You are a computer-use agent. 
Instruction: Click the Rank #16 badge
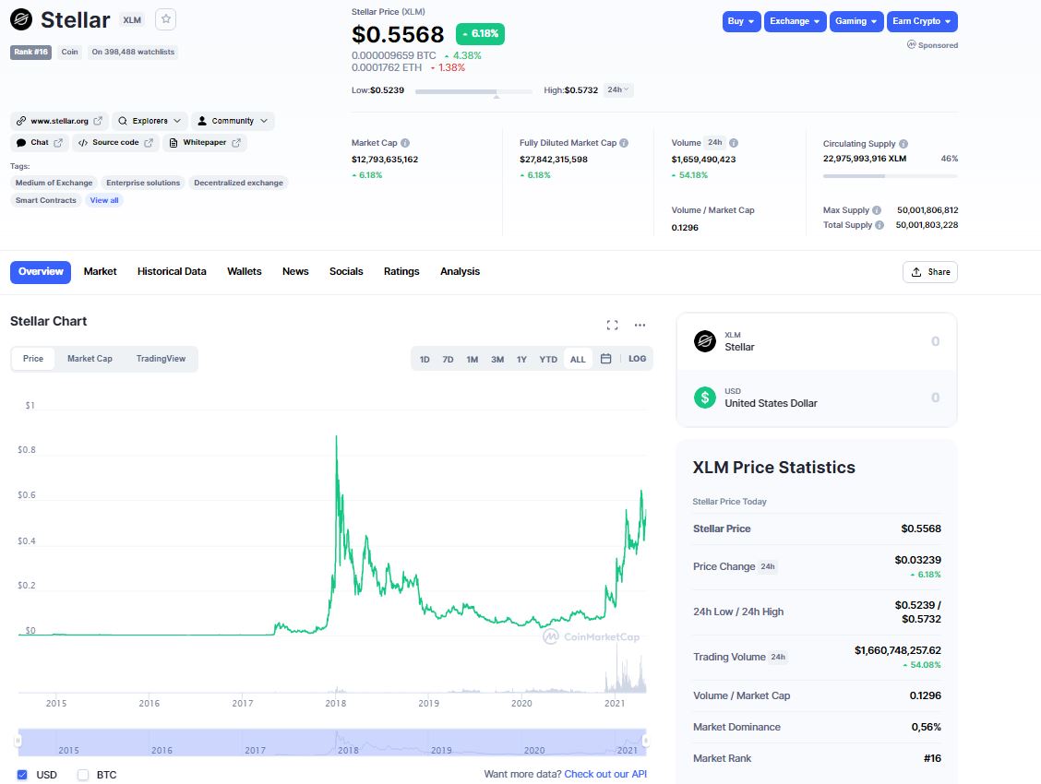30,52
